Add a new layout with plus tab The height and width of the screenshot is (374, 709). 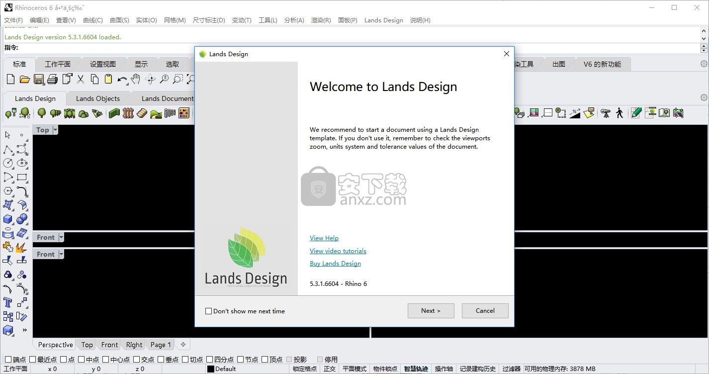click(x=183, y=344)
